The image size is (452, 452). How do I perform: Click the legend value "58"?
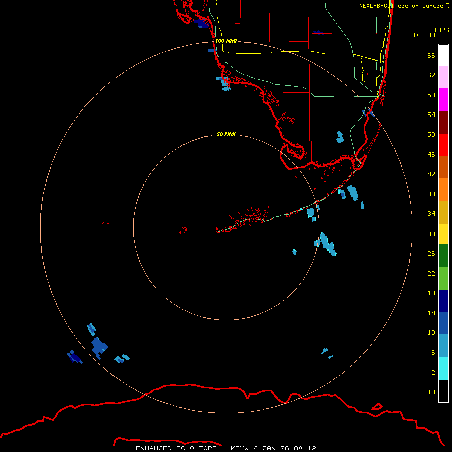[x=431, y=95]
